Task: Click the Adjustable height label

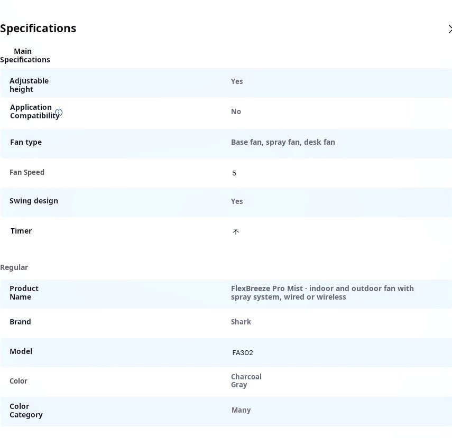Action: tap(29, 85)
